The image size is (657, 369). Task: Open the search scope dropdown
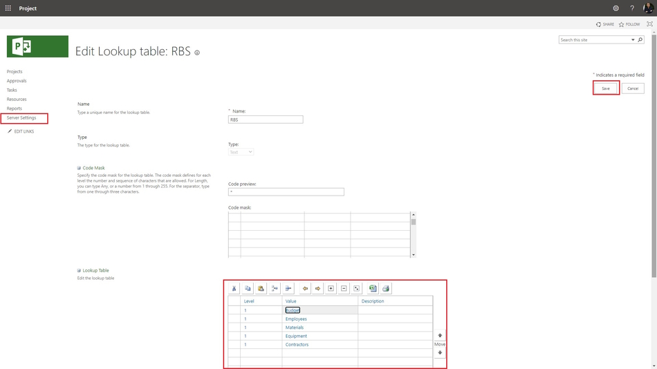tap(633, 40)
